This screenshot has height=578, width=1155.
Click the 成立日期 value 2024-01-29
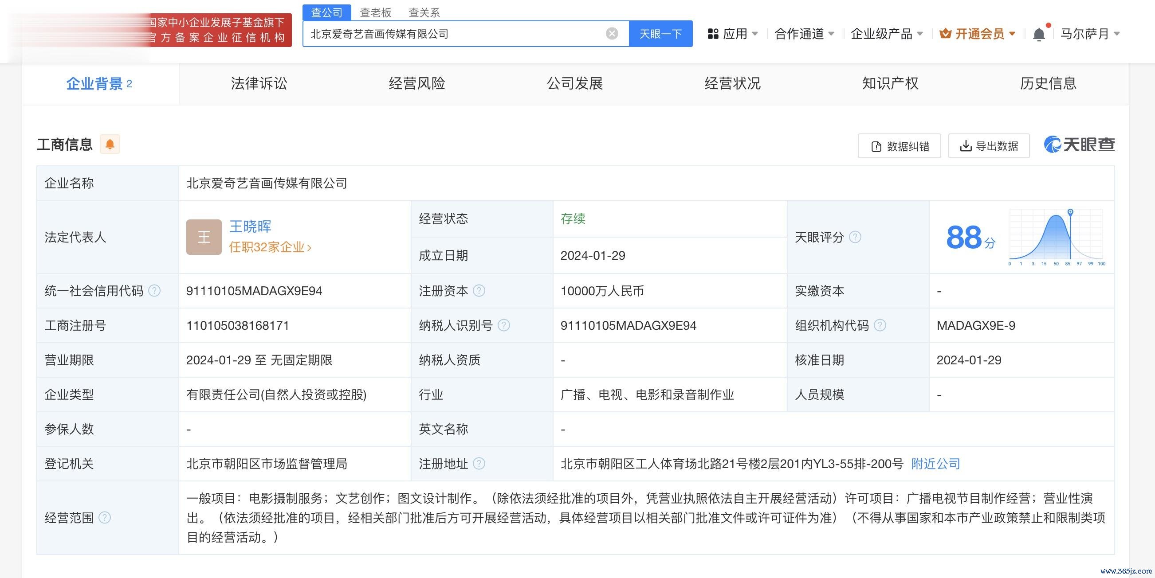593,255
